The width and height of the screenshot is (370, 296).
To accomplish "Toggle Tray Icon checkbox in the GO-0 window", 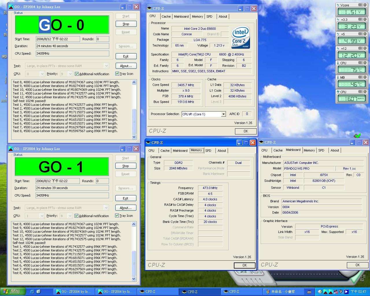I will (117, 74).
